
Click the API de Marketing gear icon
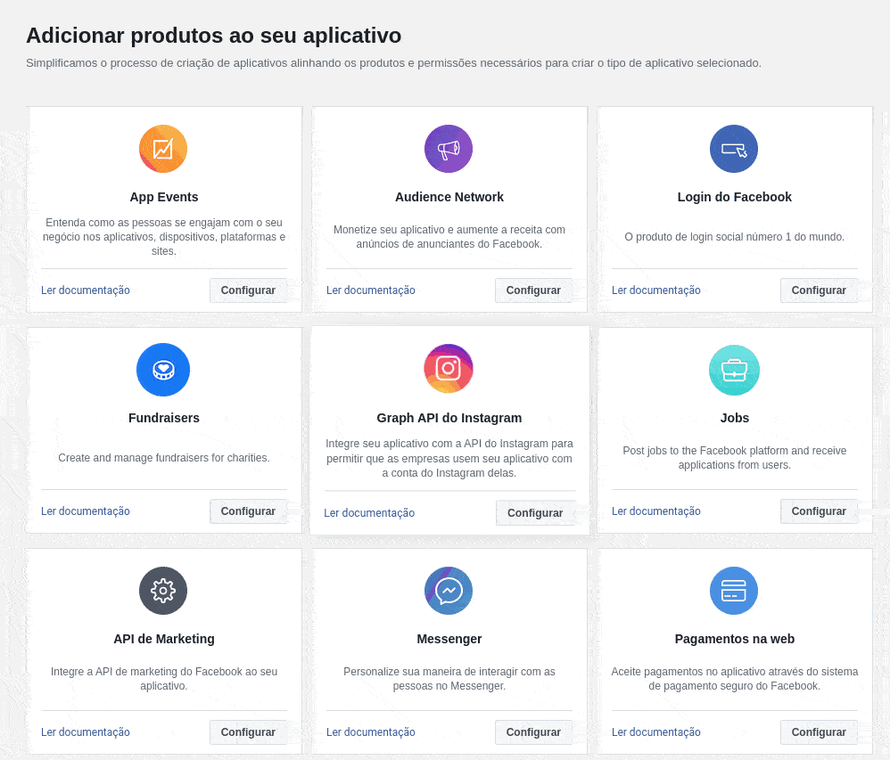pos(163,591)
